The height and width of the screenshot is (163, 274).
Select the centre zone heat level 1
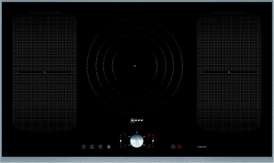(x=137, y=129)
